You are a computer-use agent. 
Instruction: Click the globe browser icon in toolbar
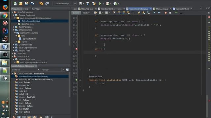pos(80,4)
